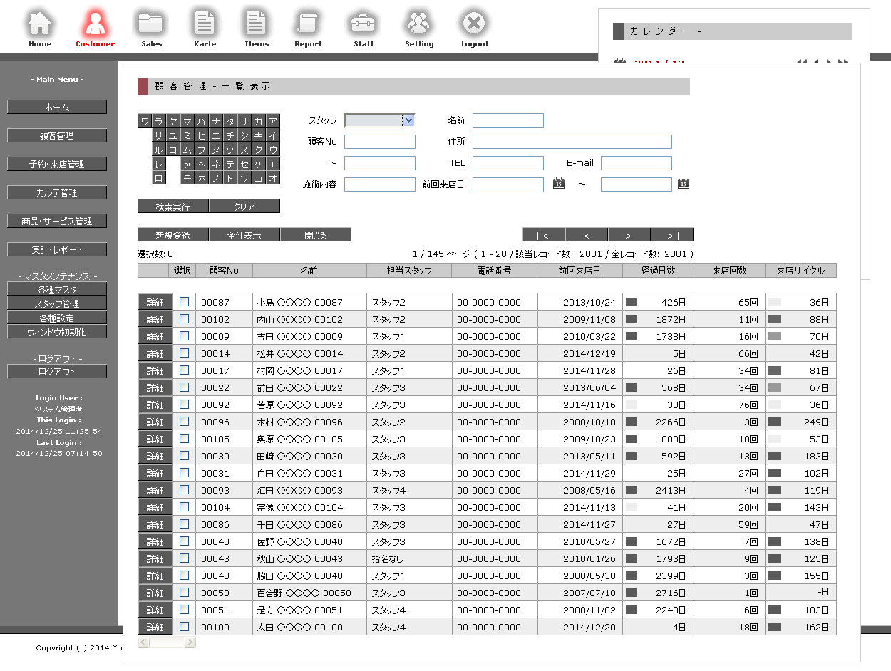Filter by kana ハ
The image size is (891, 671).
click(x=202, y=121)
